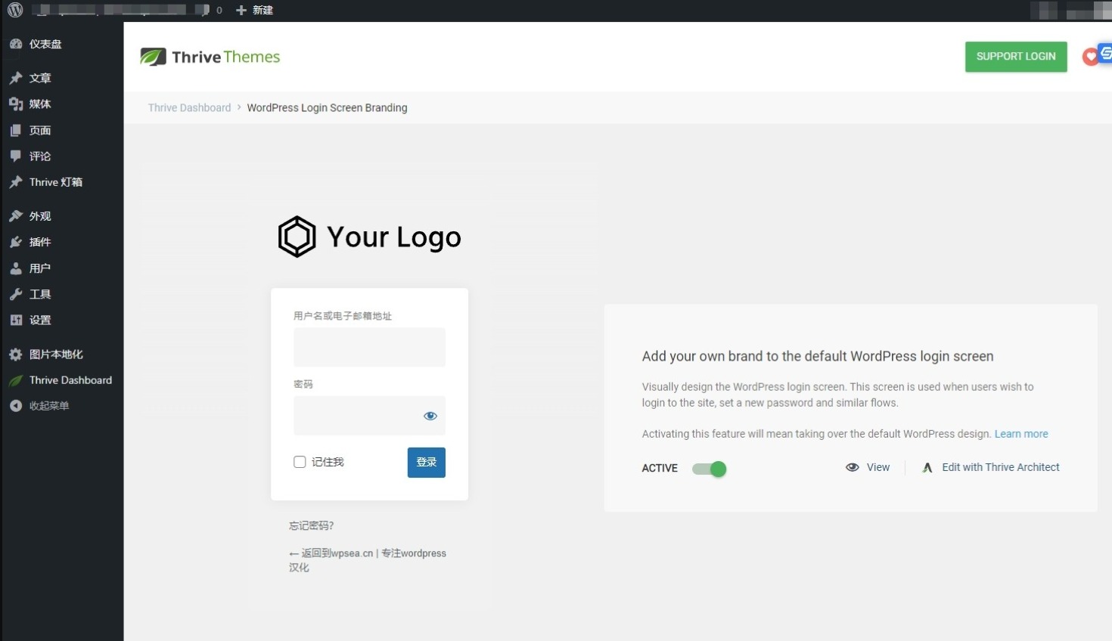Click the pages icon beside 页面
This screenshot has height=641, width=1112.
pos(16,130)
